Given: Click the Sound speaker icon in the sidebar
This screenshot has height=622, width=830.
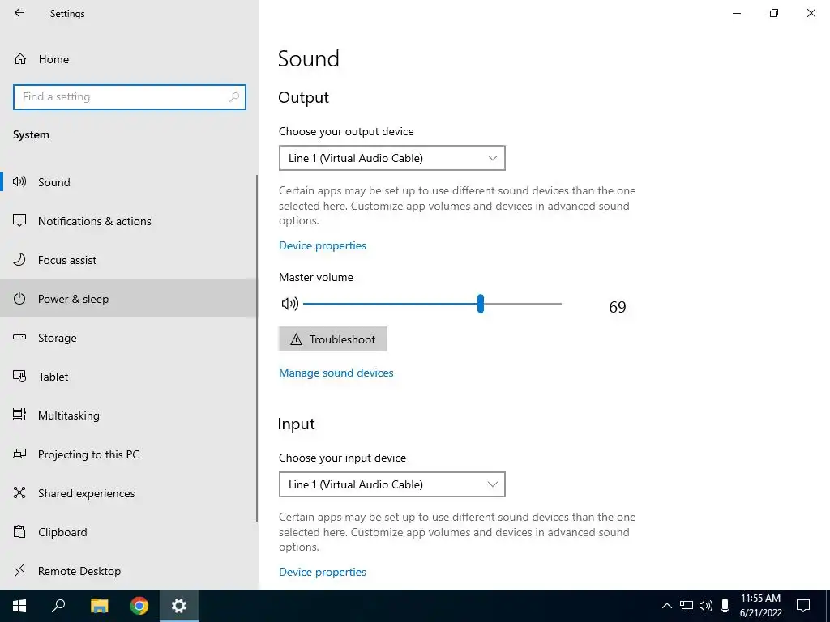Looking at the screenshot, I should [x=19, y=182].
